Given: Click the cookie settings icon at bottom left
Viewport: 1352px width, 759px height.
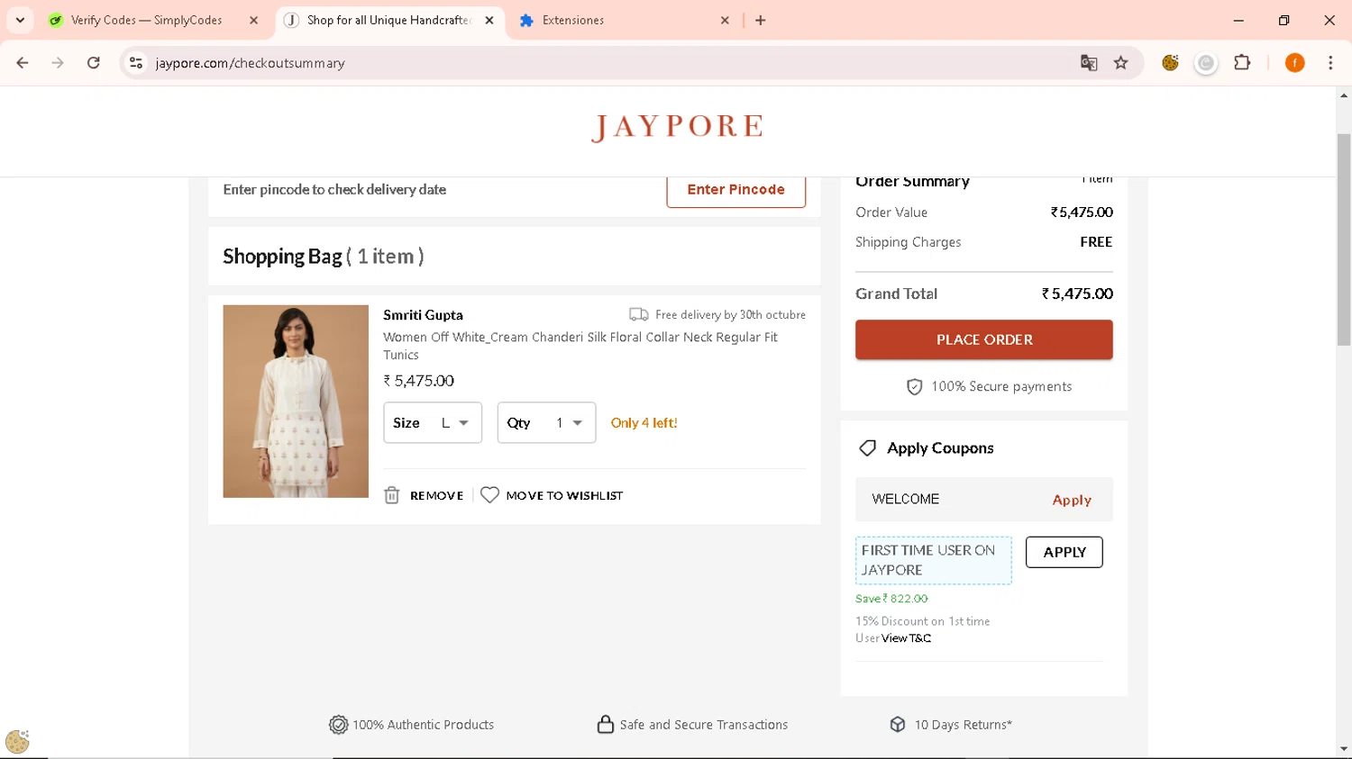Looking at the screenshot, I should (x=17, y=742).
